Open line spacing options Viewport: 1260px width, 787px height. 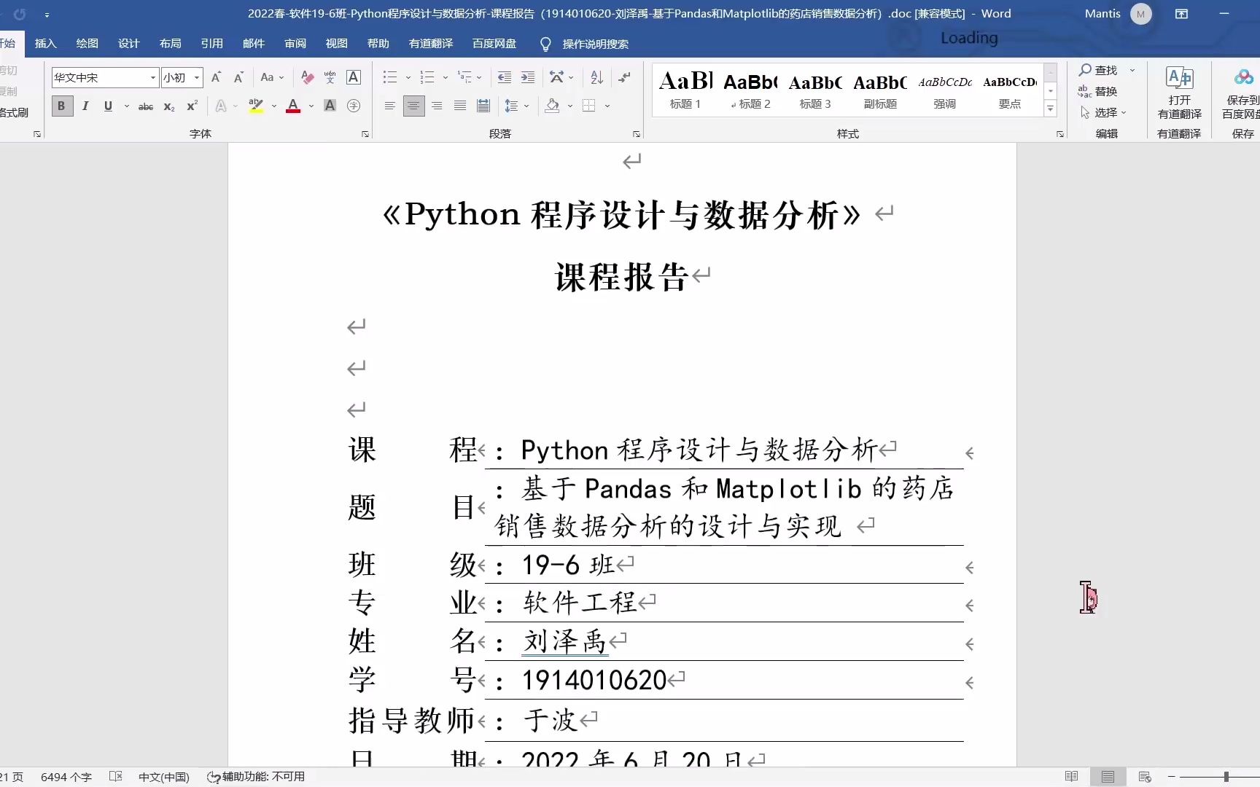click(512, 106)
